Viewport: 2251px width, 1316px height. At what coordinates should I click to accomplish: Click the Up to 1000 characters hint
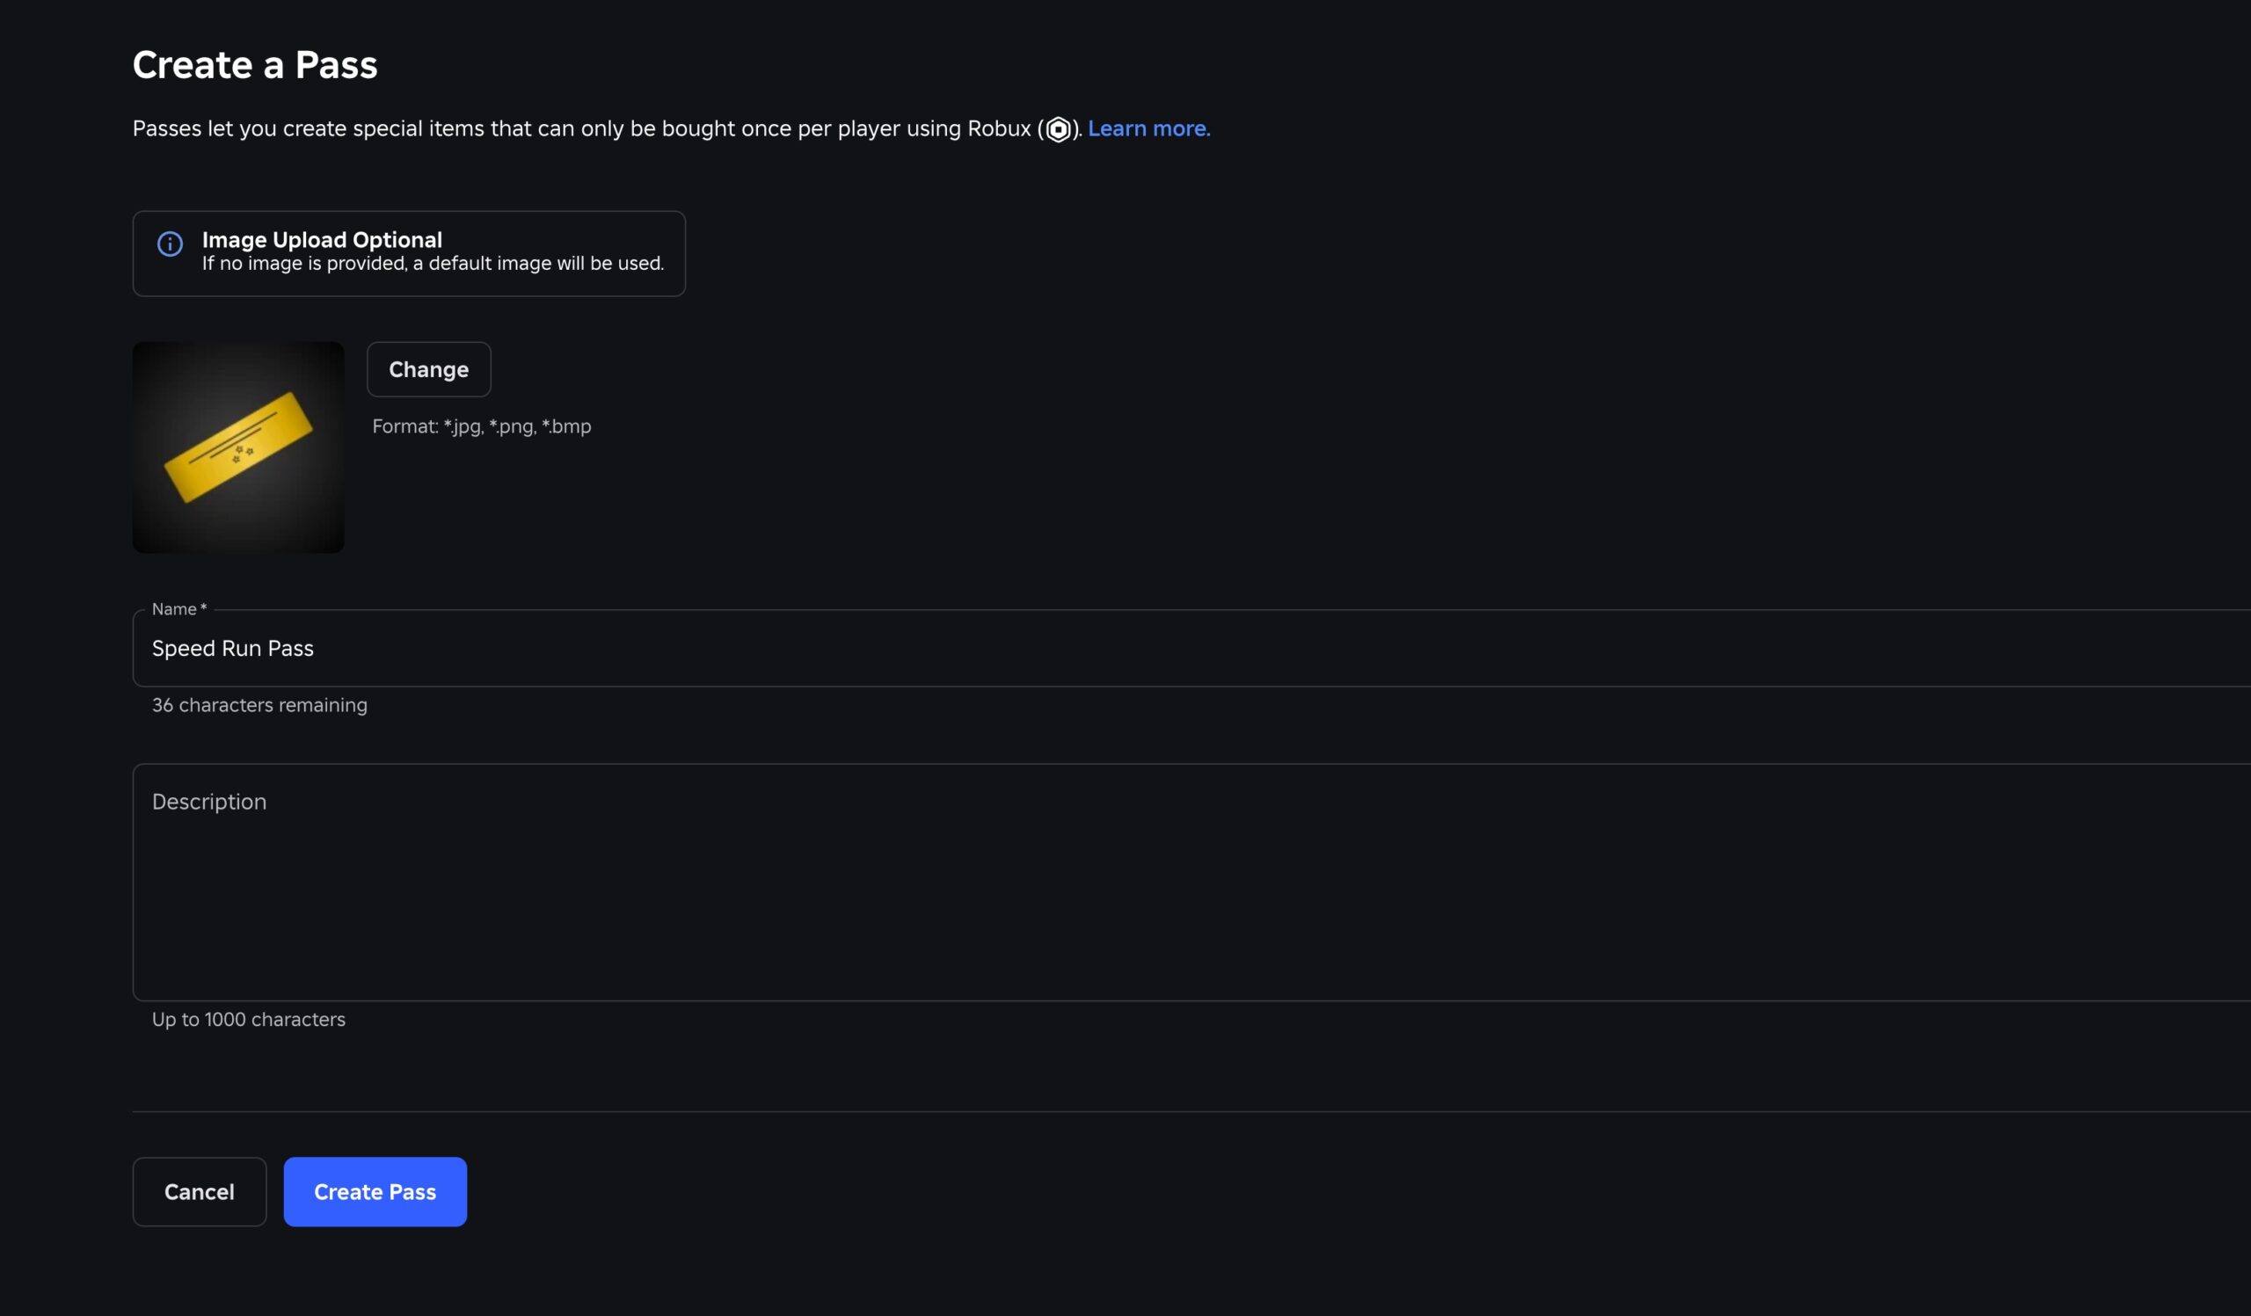click(x=248, y=1019)
